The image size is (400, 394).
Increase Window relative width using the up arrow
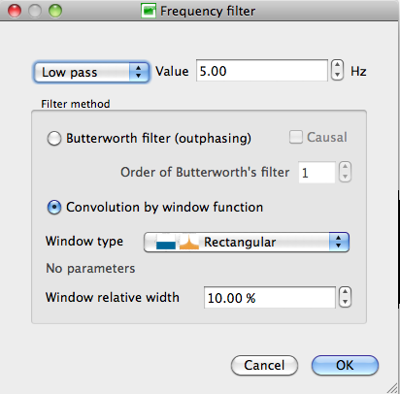(345, 292)
